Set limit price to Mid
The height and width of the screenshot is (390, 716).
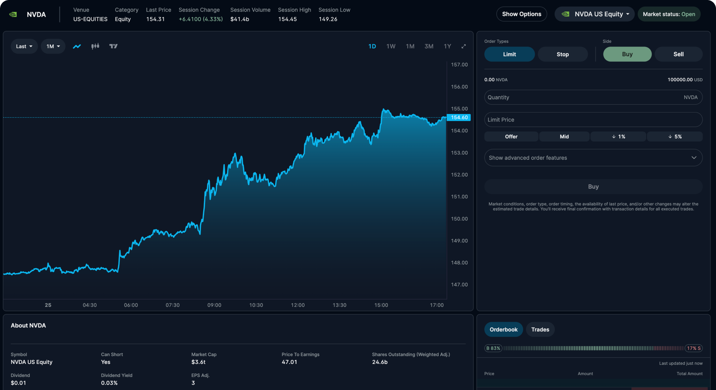tap(564, 136)
